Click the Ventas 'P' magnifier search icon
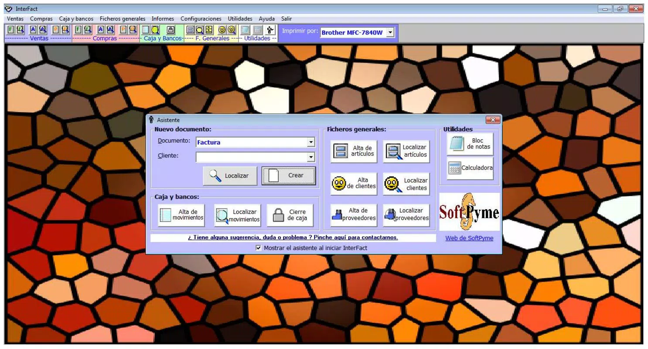Image resolution: width=648 pixels, height=349 pixels. 65,29
